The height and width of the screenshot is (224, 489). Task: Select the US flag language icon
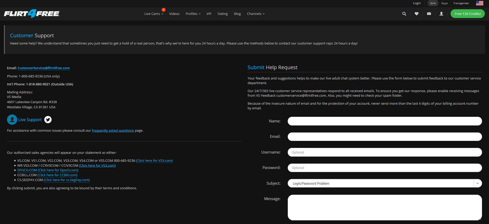(480, 3)
